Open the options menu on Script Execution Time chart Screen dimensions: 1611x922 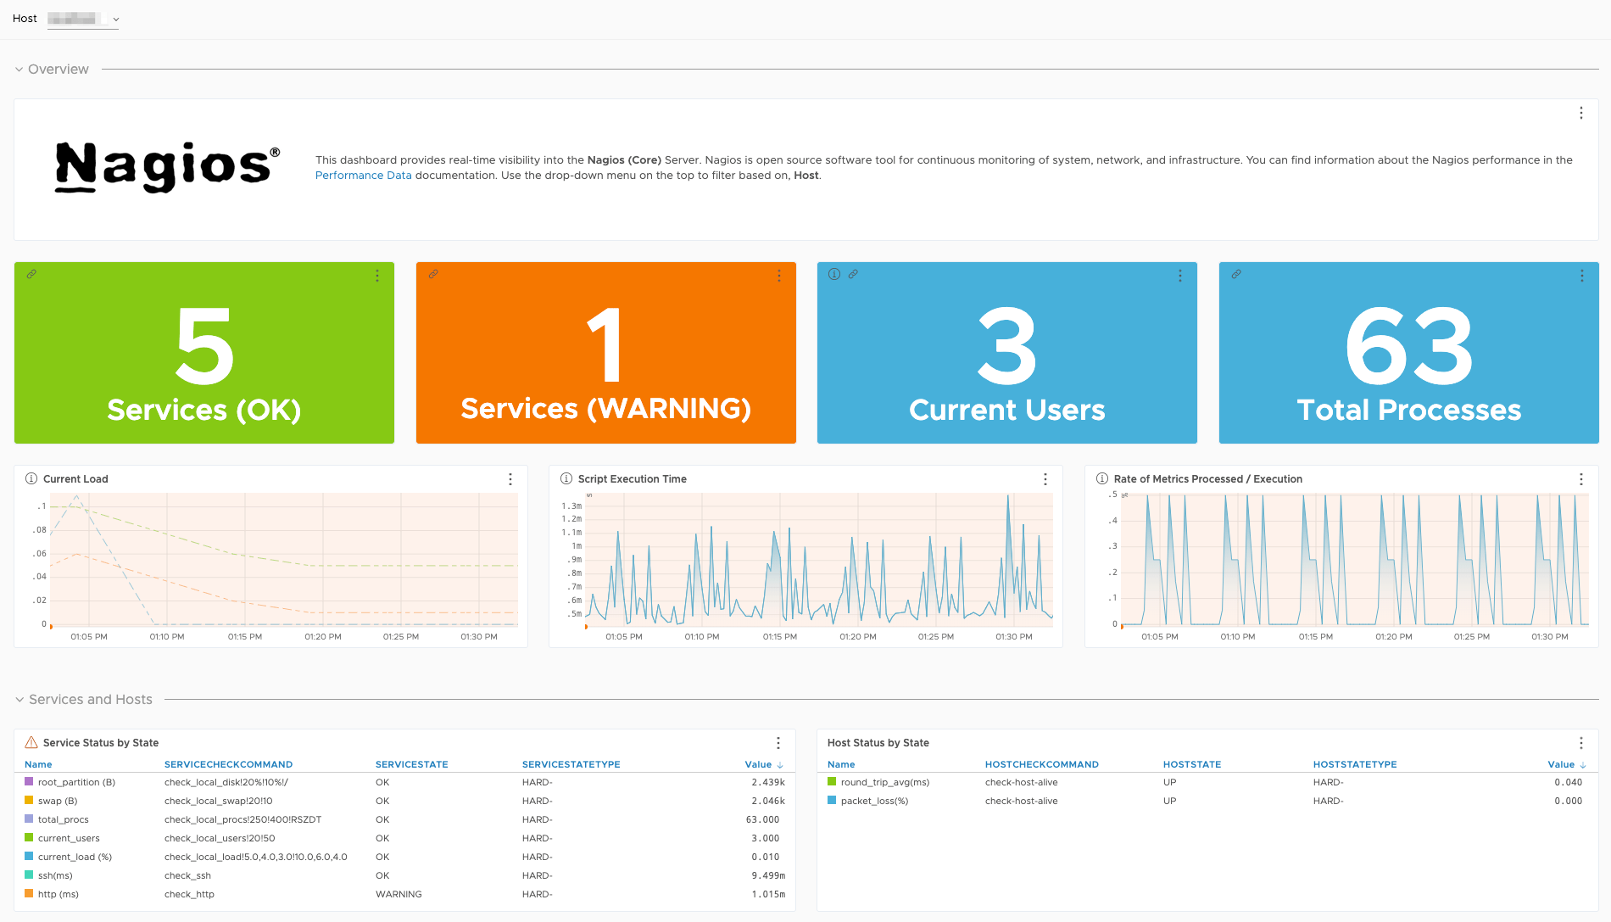[1045, 478]
